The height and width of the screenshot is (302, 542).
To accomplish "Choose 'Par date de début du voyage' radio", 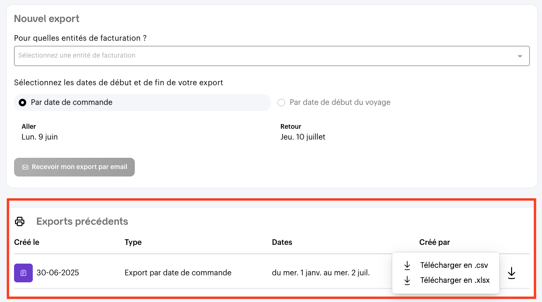I will click(281, 103).
